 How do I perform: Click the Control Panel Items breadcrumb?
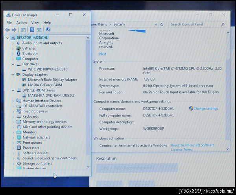(x=99, y=24)
